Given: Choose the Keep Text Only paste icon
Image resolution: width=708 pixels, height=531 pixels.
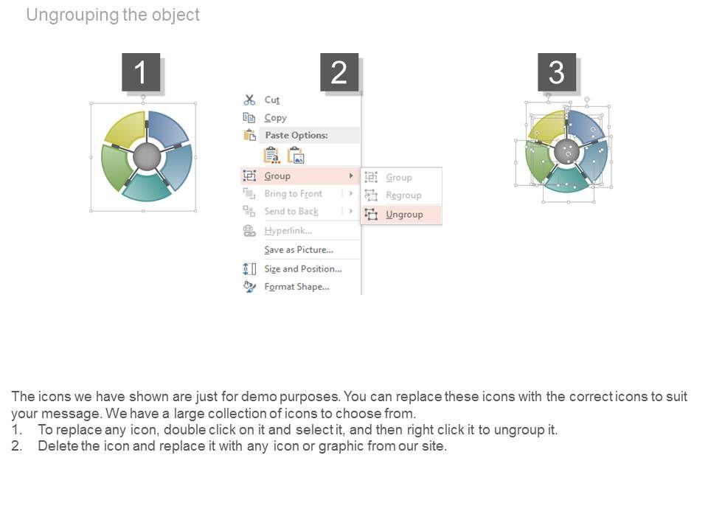Looking at the screenshot, I should 271,155.
